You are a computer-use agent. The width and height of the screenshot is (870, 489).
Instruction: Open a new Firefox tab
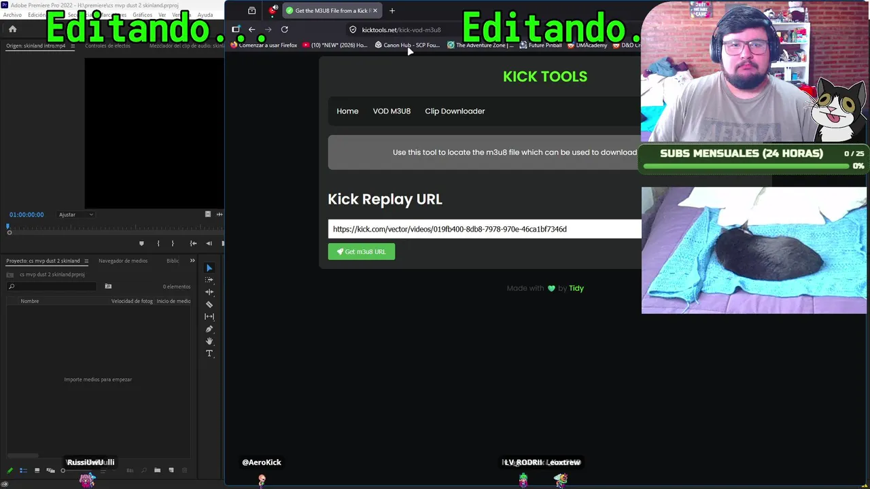[x=392, y=11]
